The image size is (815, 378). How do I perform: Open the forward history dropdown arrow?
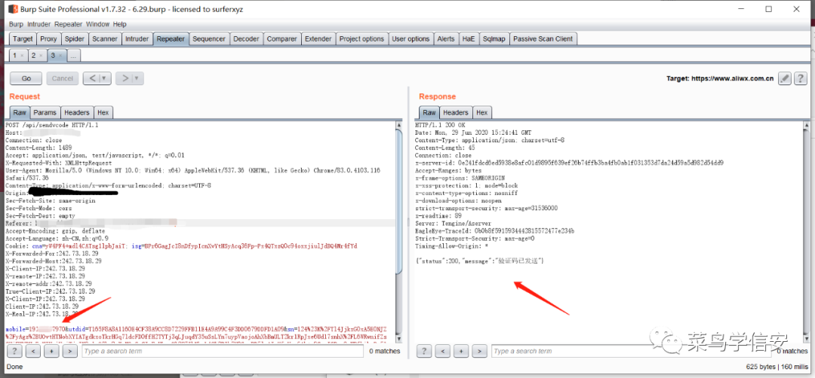pos(138,78)
